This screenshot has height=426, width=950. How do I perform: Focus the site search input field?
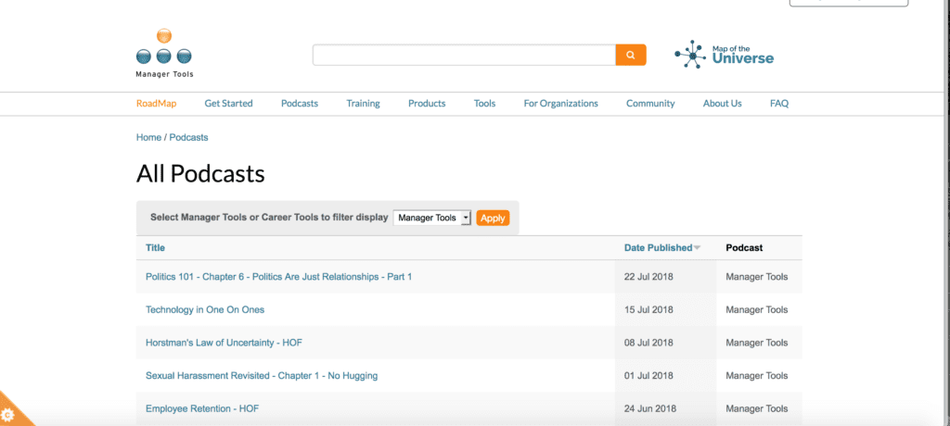coord(464,55)
